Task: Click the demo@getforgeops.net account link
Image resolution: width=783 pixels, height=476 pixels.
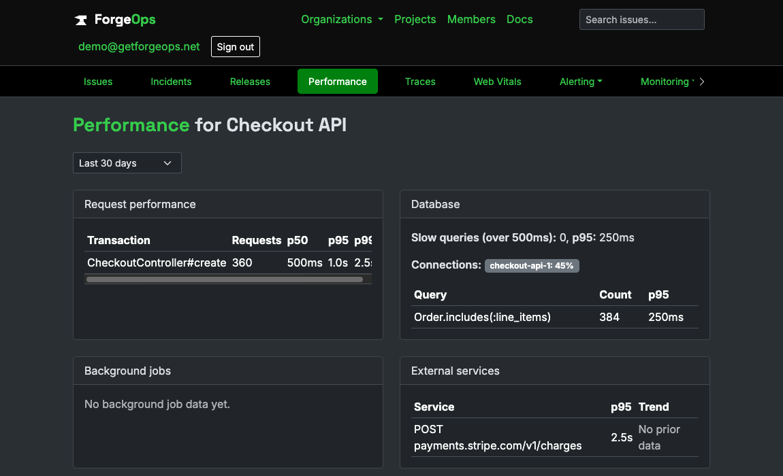Action: click(139, 46)
